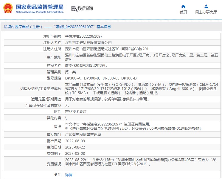Click 无 in storage conditions row
Viewport: 222px width, 179px height.
pos(67,105)
